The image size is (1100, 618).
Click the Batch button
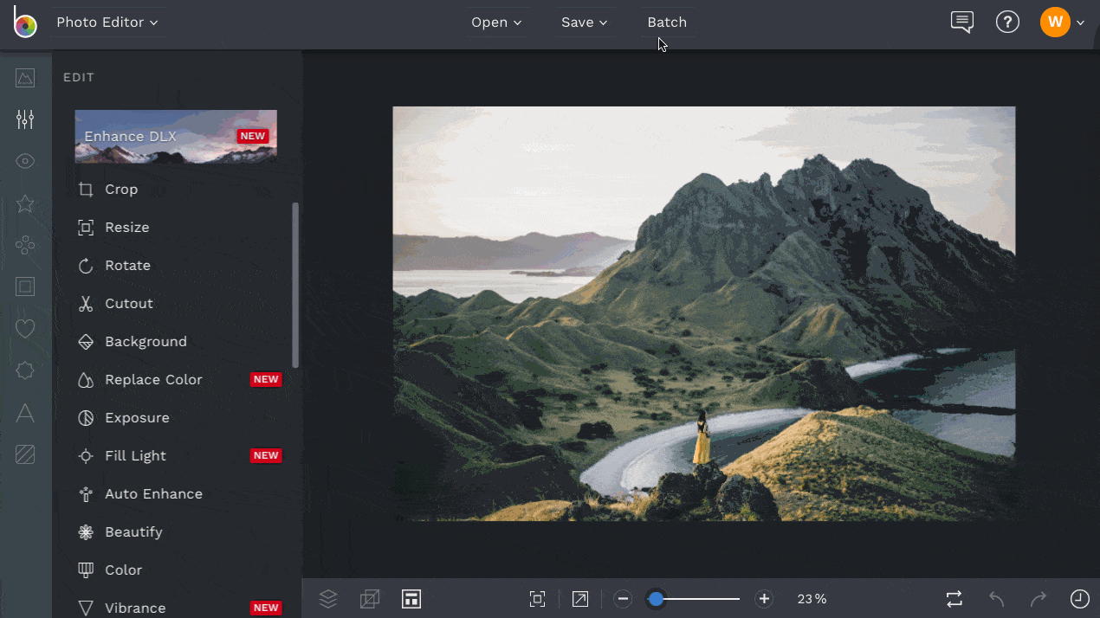(x=667, y=23)
